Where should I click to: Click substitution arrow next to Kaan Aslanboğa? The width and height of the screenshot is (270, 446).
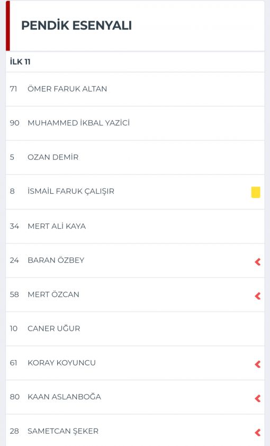point(257,398)
